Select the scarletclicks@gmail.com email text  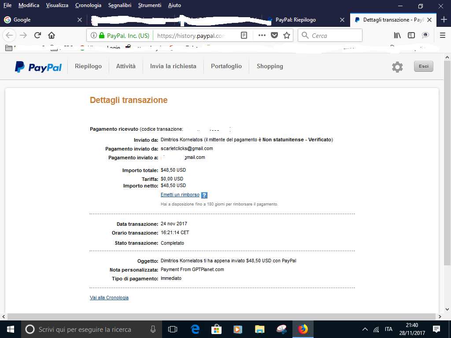(x=187, y=149)
